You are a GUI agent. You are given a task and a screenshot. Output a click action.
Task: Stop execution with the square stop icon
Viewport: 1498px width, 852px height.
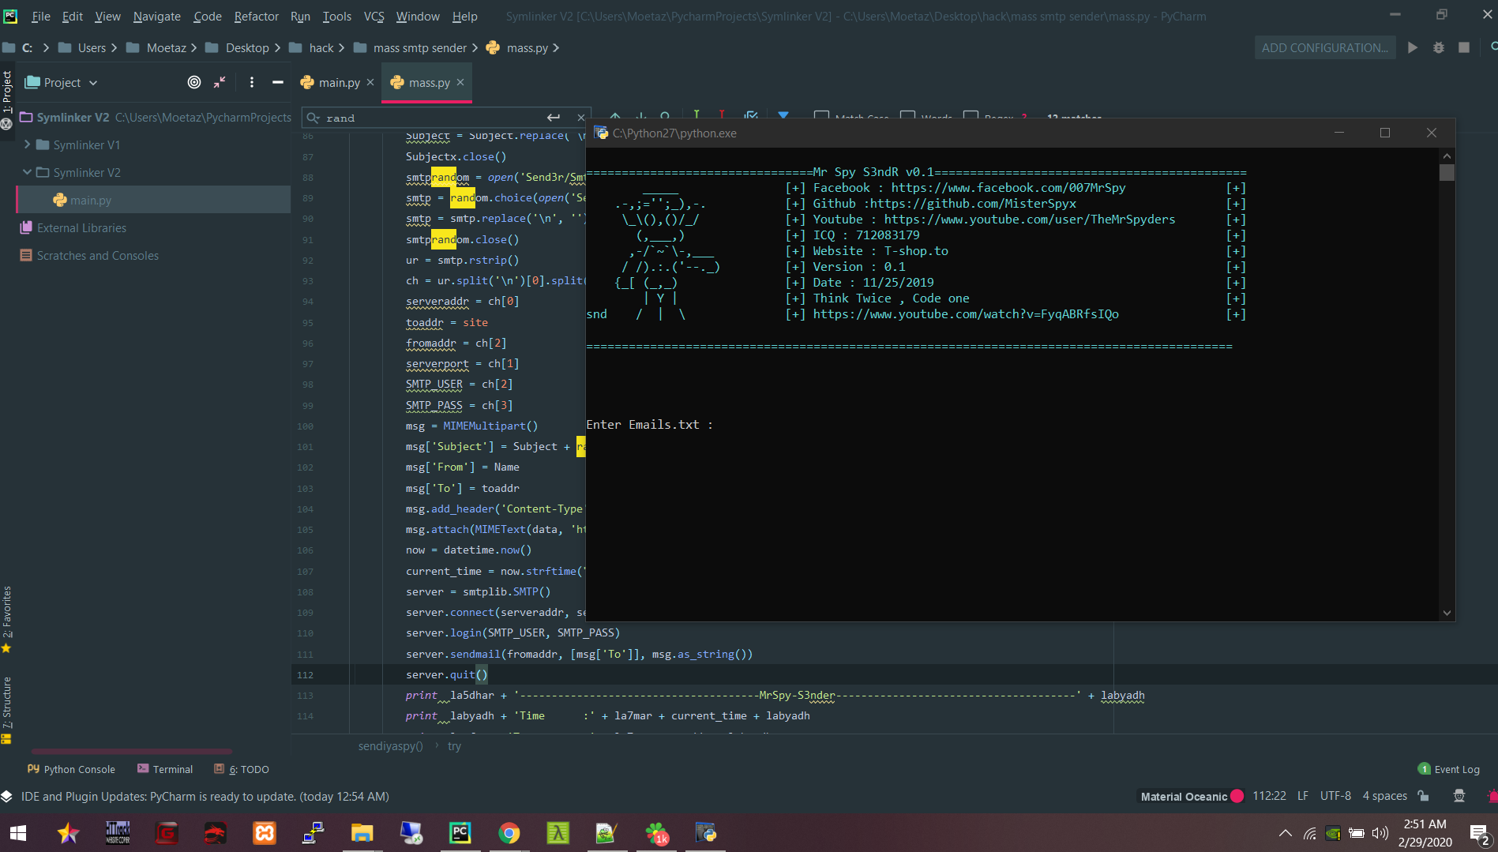coord(1464,47)
